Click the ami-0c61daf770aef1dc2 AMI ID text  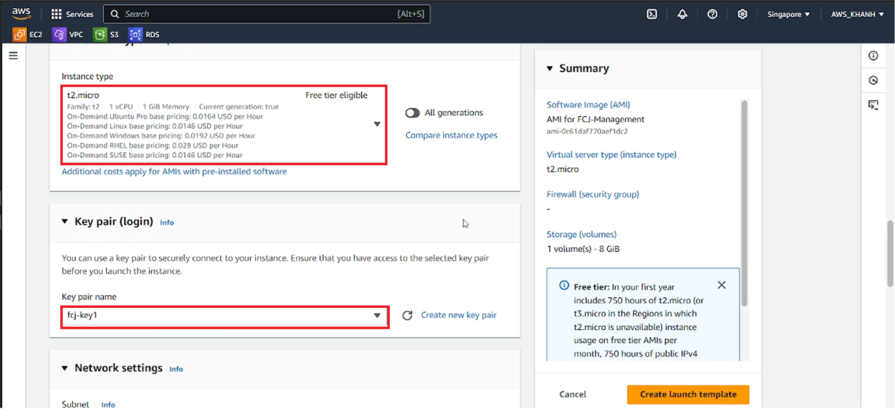(x=587, y=131)
